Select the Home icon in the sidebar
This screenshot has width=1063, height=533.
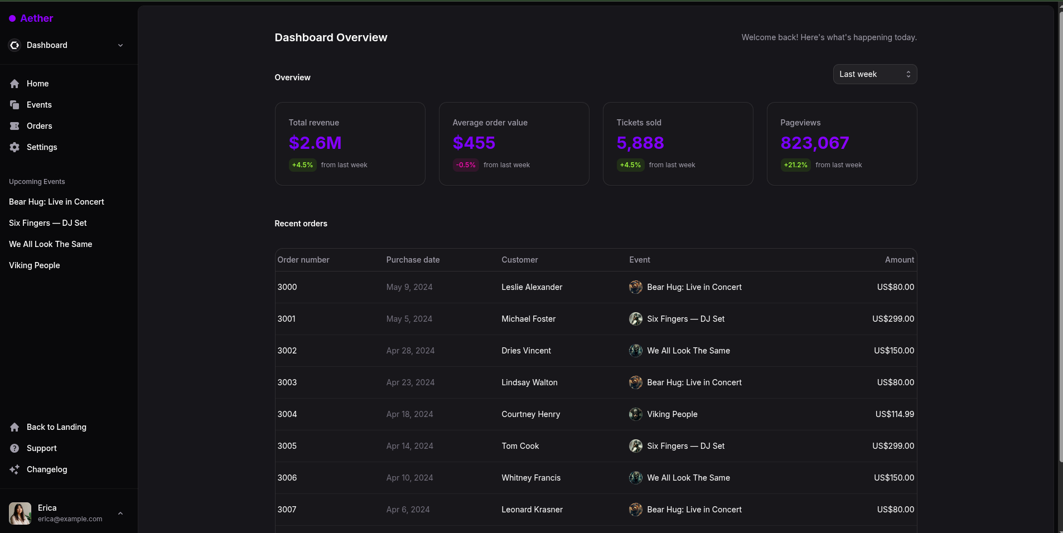click(x=15, y=83)
